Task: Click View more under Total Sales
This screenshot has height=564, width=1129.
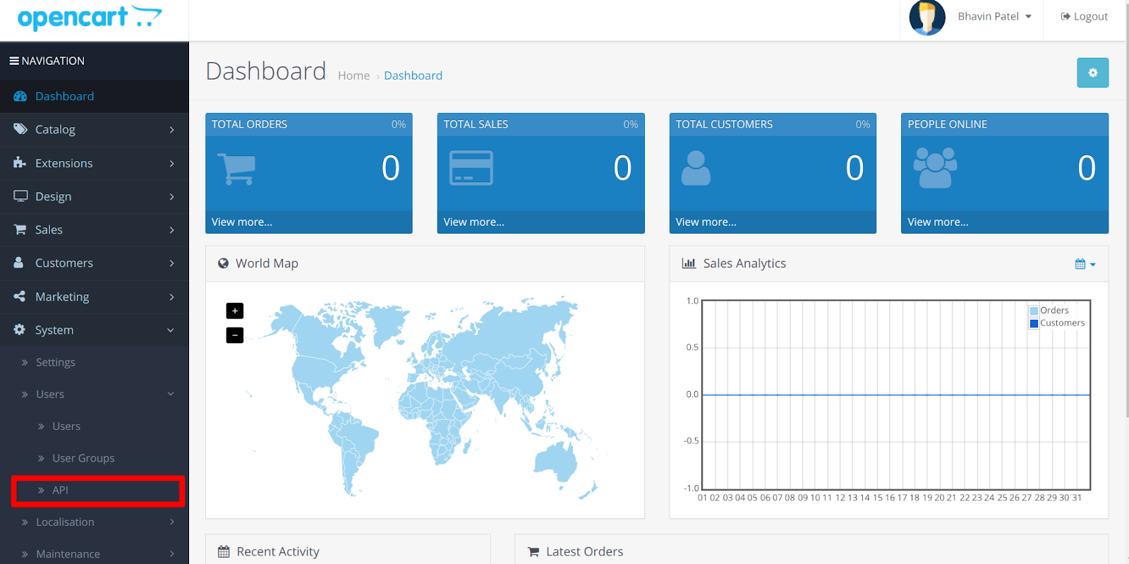Action: (474, 222)
